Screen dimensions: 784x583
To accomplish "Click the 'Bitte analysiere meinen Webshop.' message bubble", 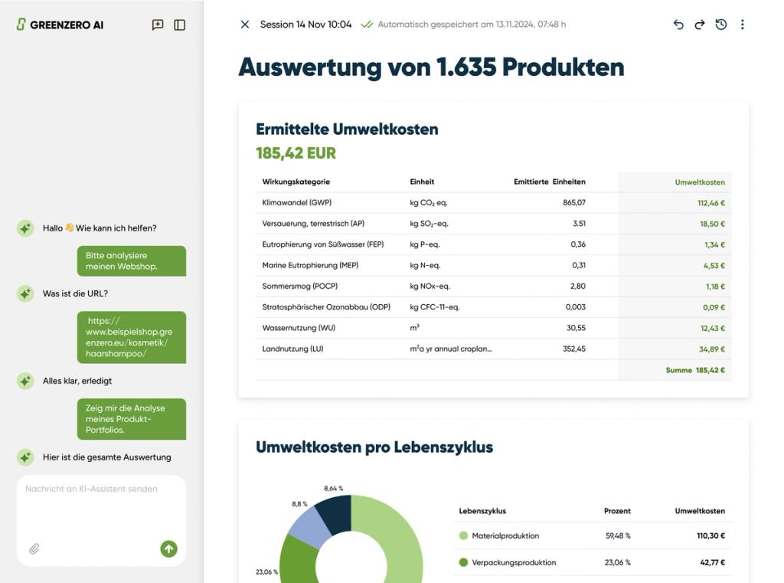I will click(x=132, y=260).
